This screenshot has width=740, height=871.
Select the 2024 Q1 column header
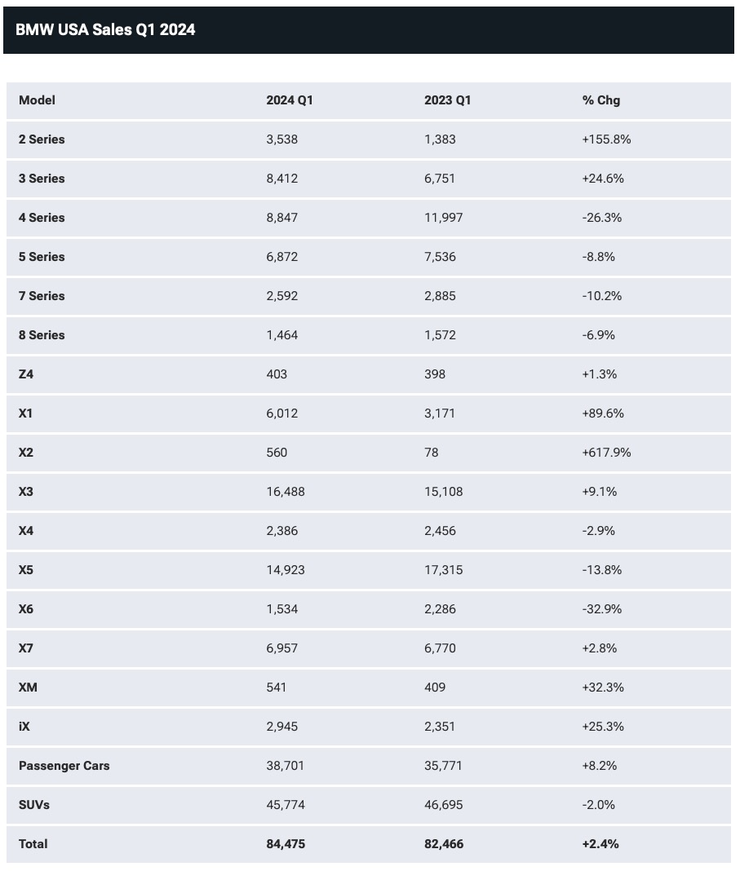click(290, 100)
